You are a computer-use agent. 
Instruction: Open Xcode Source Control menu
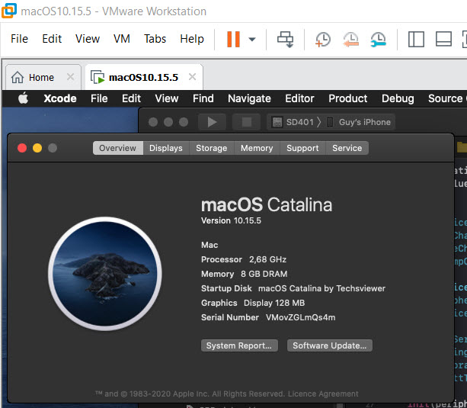pyautogui.click(x=447, y=98)
